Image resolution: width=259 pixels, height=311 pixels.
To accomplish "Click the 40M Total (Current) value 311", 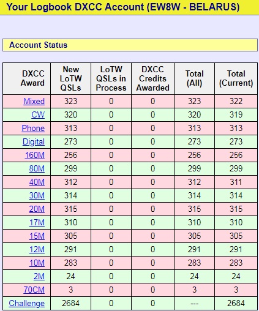I will (x=236, y=182).
